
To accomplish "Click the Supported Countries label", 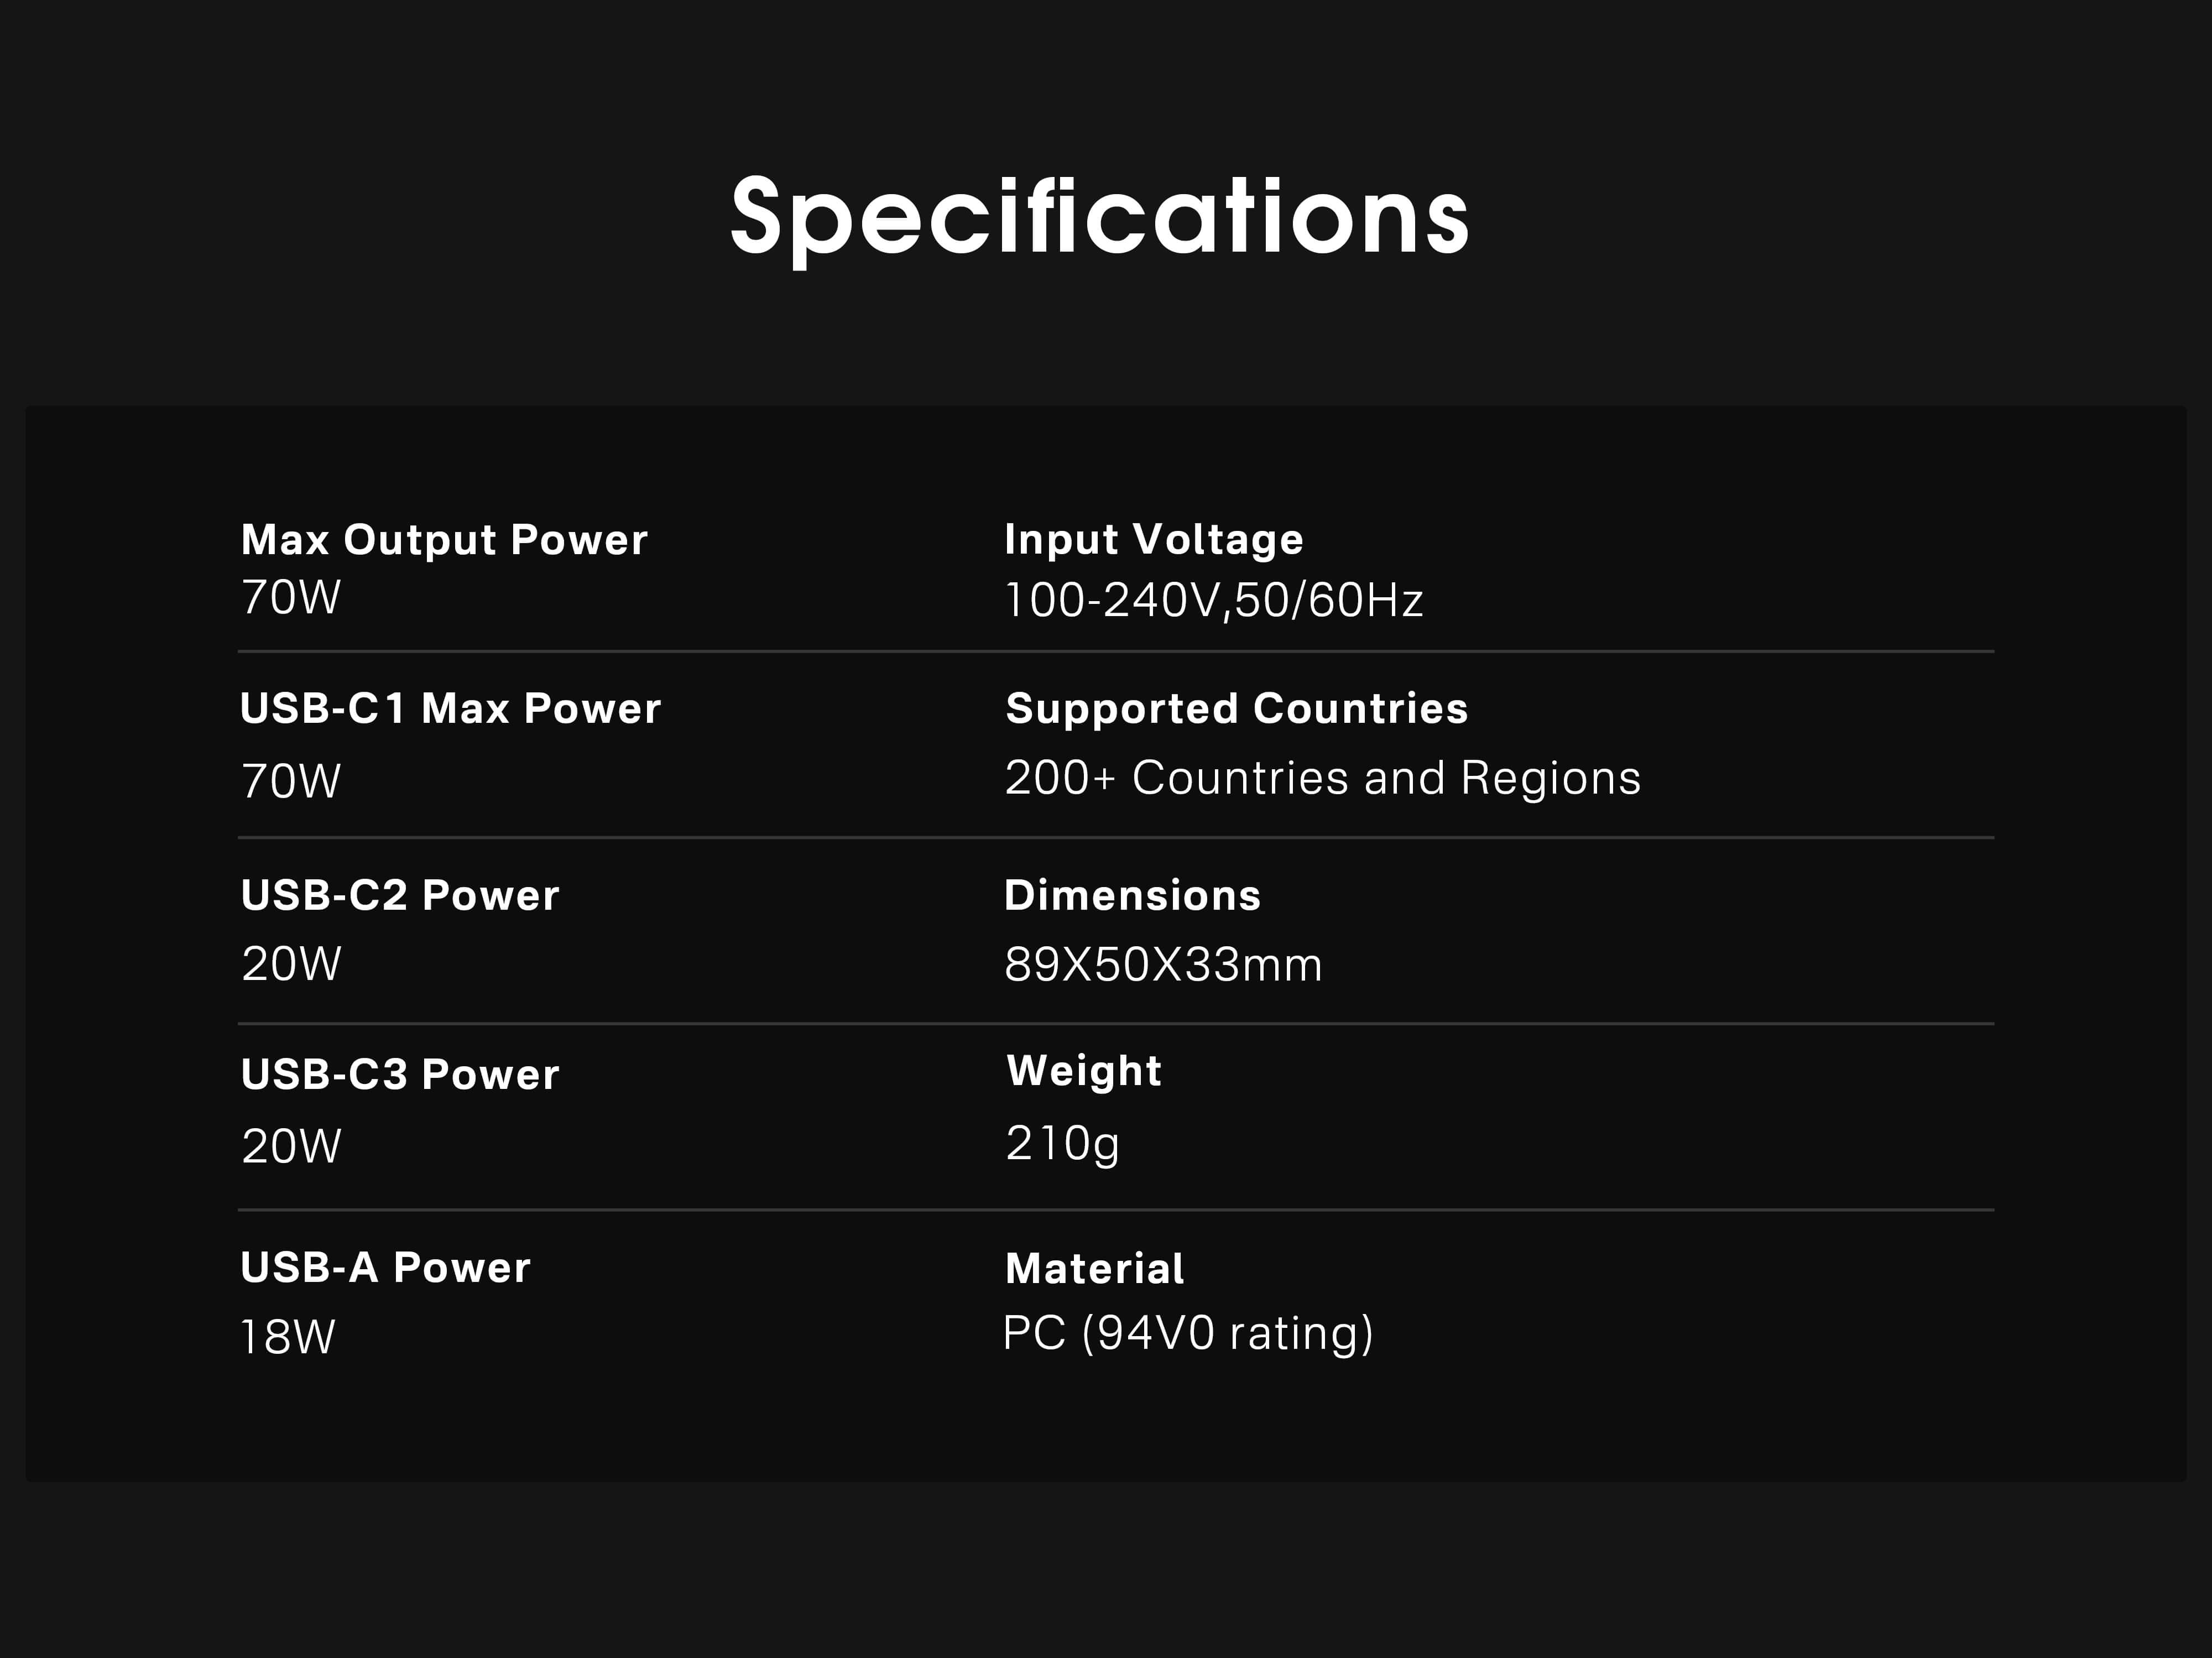I will tap(1237, 709).
